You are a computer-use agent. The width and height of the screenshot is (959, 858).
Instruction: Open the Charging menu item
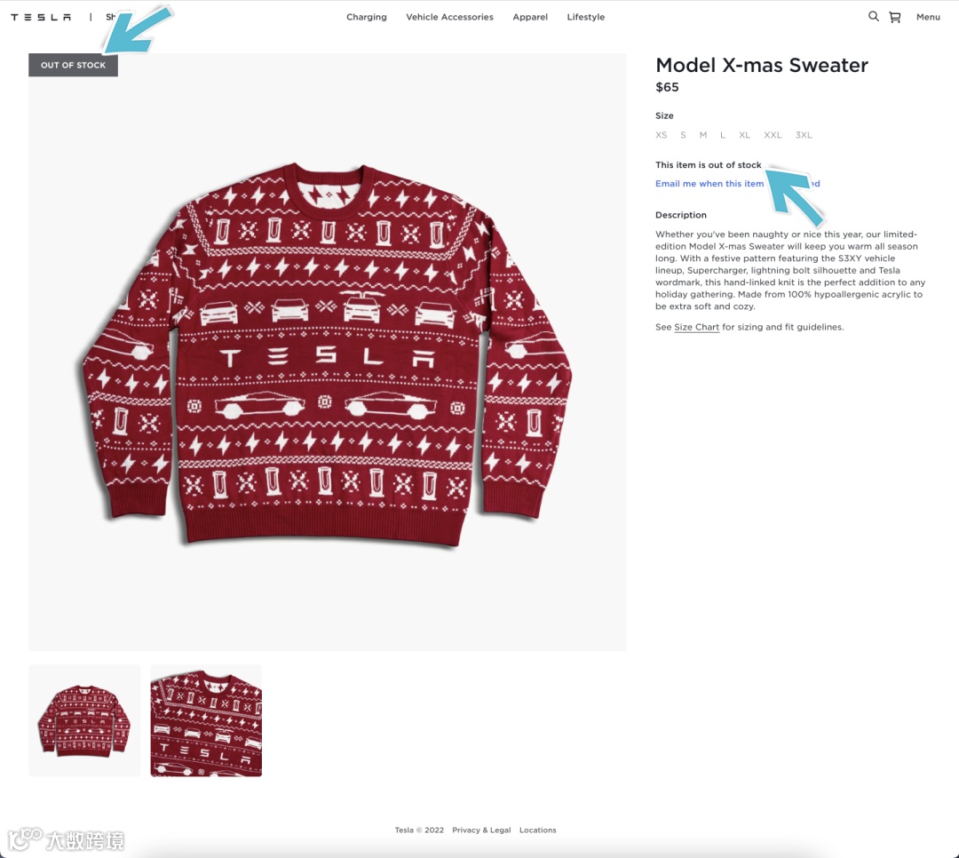tap(367, 17)
